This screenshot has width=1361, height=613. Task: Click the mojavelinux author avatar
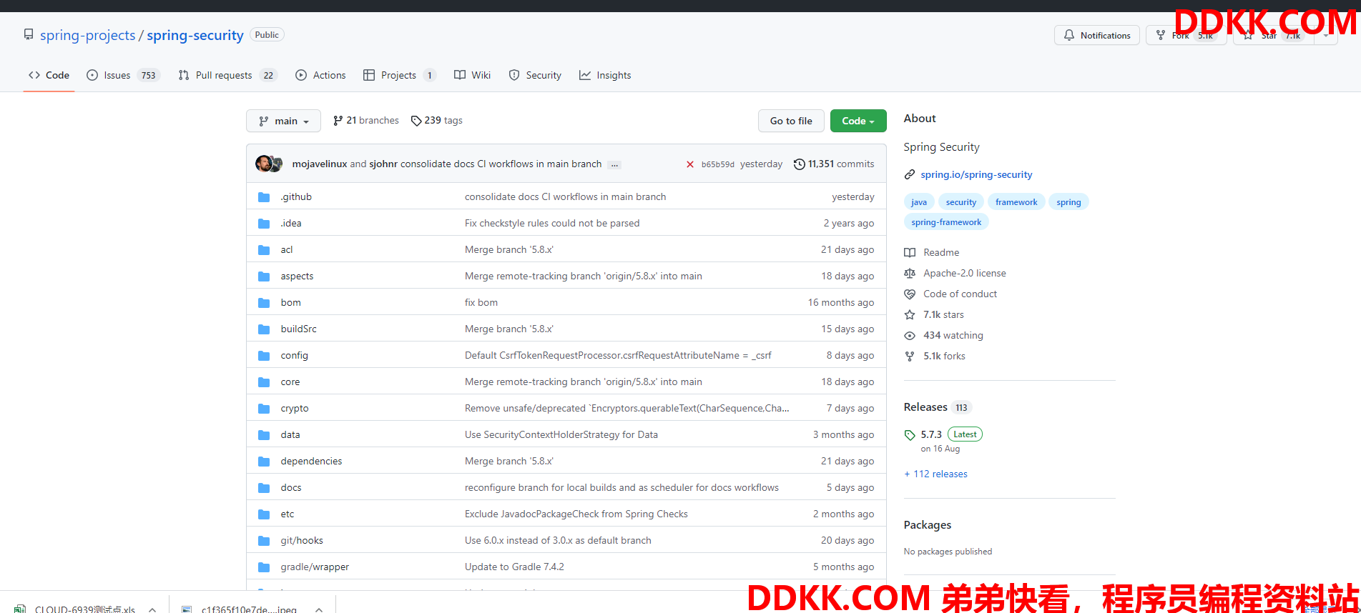(263, 164)
